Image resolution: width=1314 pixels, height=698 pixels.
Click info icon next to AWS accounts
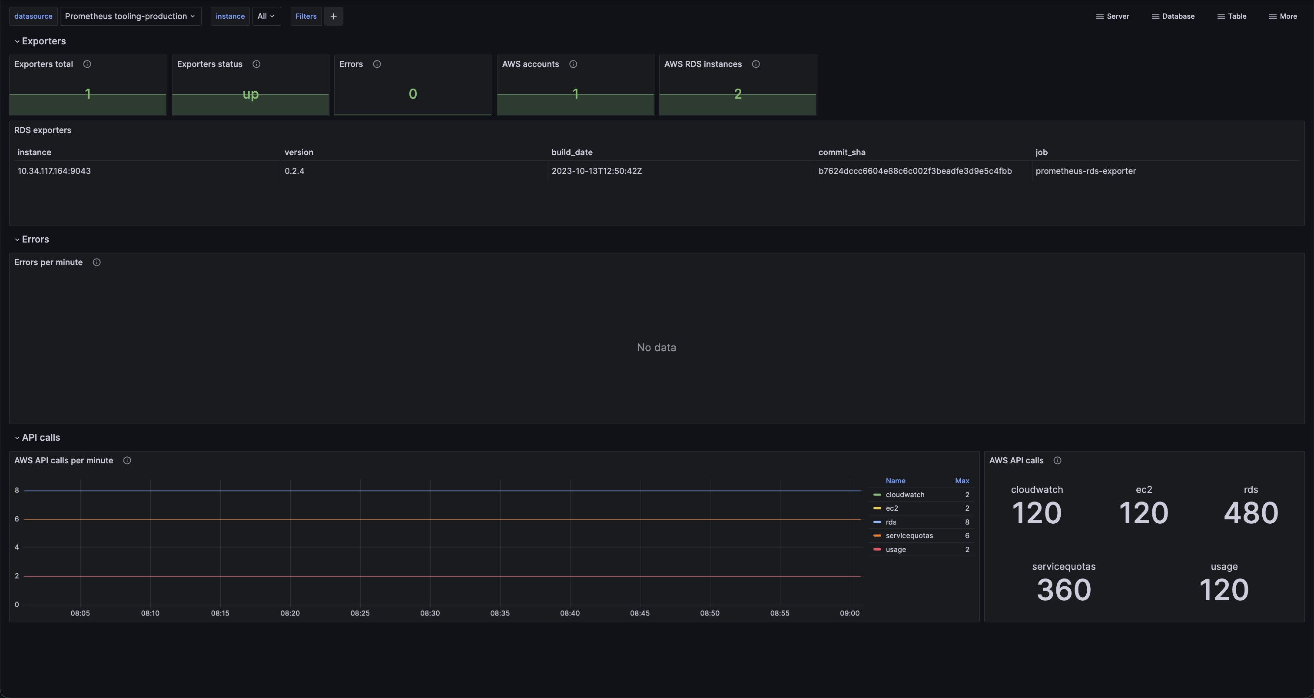point(573,64)
